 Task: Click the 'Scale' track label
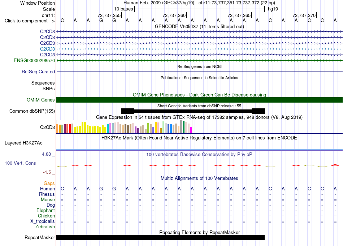point(49,9)
